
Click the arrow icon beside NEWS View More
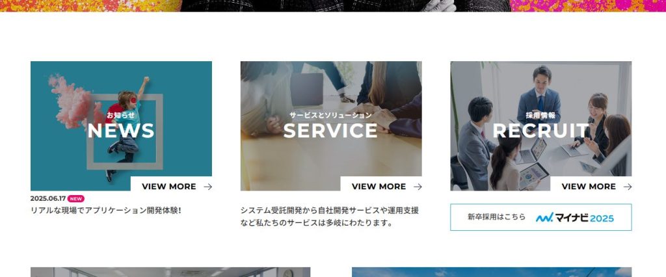tap(207, 187)
